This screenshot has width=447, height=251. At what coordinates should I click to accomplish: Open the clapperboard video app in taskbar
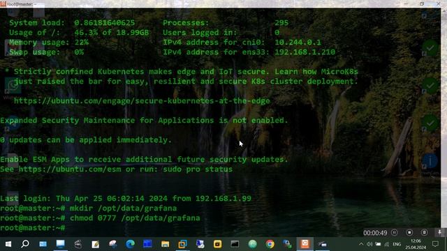[78, 244]
